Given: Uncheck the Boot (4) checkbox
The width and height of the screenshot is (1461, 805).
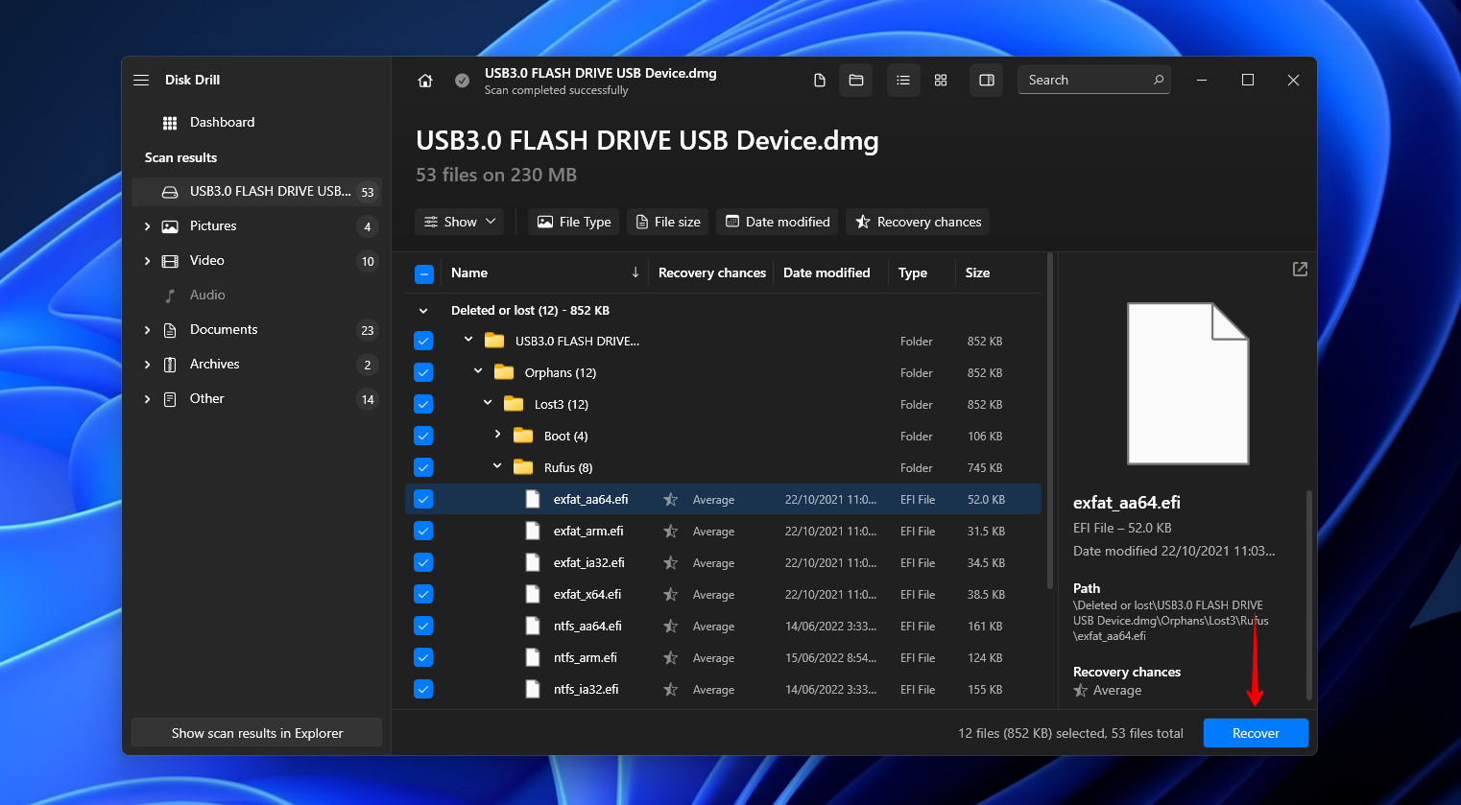Looking at the screenshot, I should [423, 436].
